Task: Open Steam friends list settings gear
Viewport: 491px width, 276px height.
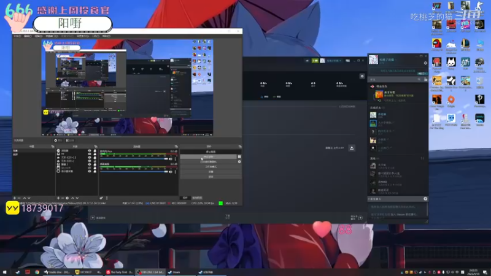Action: point(425,63)
